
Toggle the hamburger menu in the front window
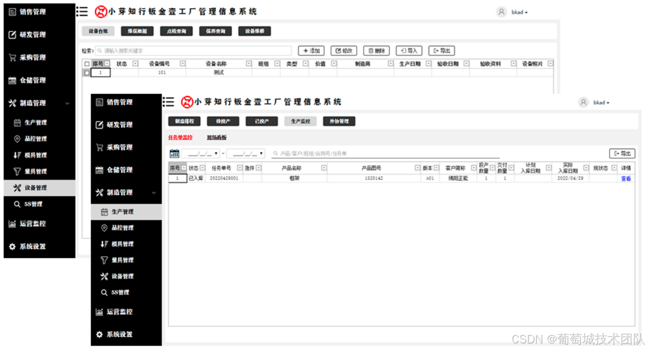(x=168, y=102)
